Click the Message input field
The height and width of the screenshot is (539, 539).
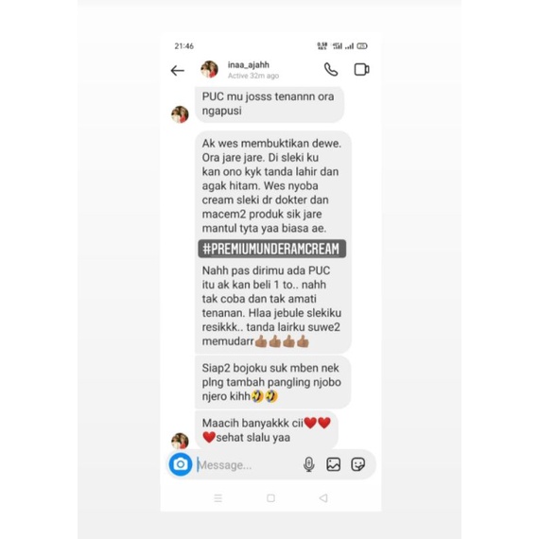coord(248,464)
